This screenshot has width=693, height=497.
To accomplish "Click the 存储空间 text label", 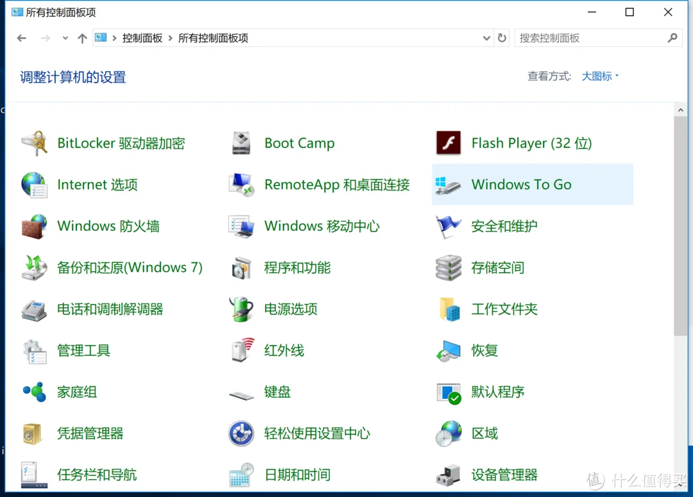I will 498,267.
